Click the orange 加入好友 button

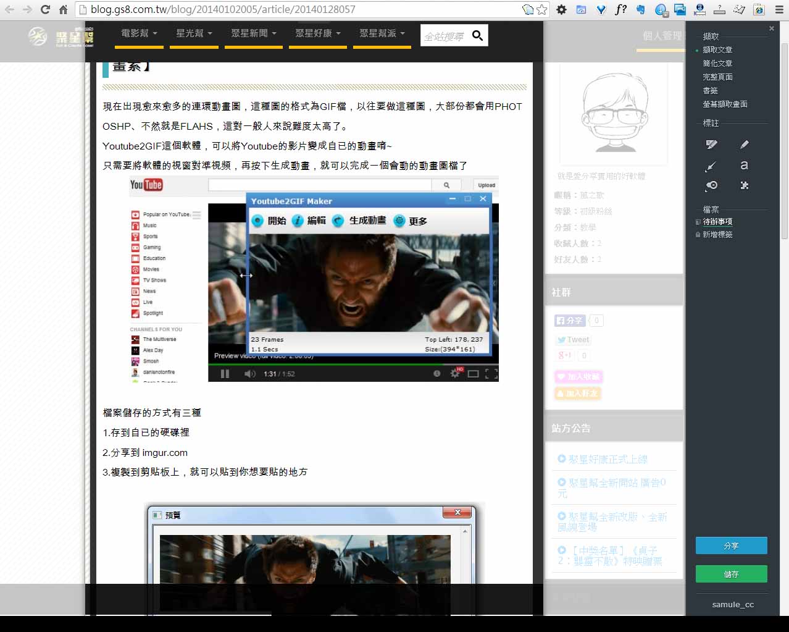tap(578, 393)
